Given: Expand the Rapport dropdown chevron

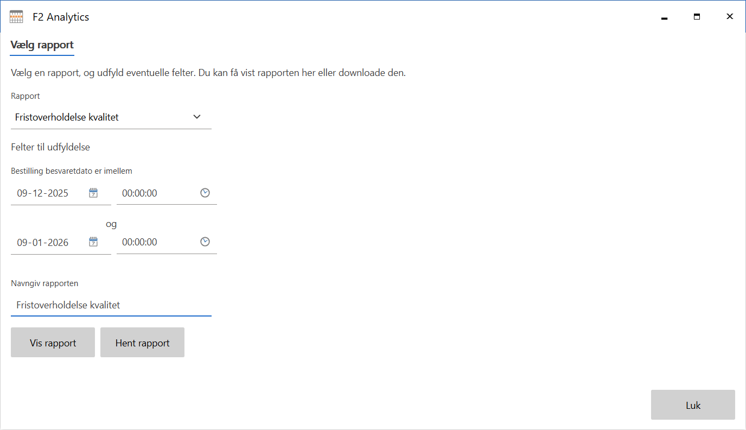Looking at the screenshot, I should 197,117.
